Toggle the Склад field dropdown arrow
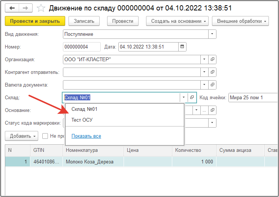The height and width of the screenshot is (197, 279). (x=184, y=97)
